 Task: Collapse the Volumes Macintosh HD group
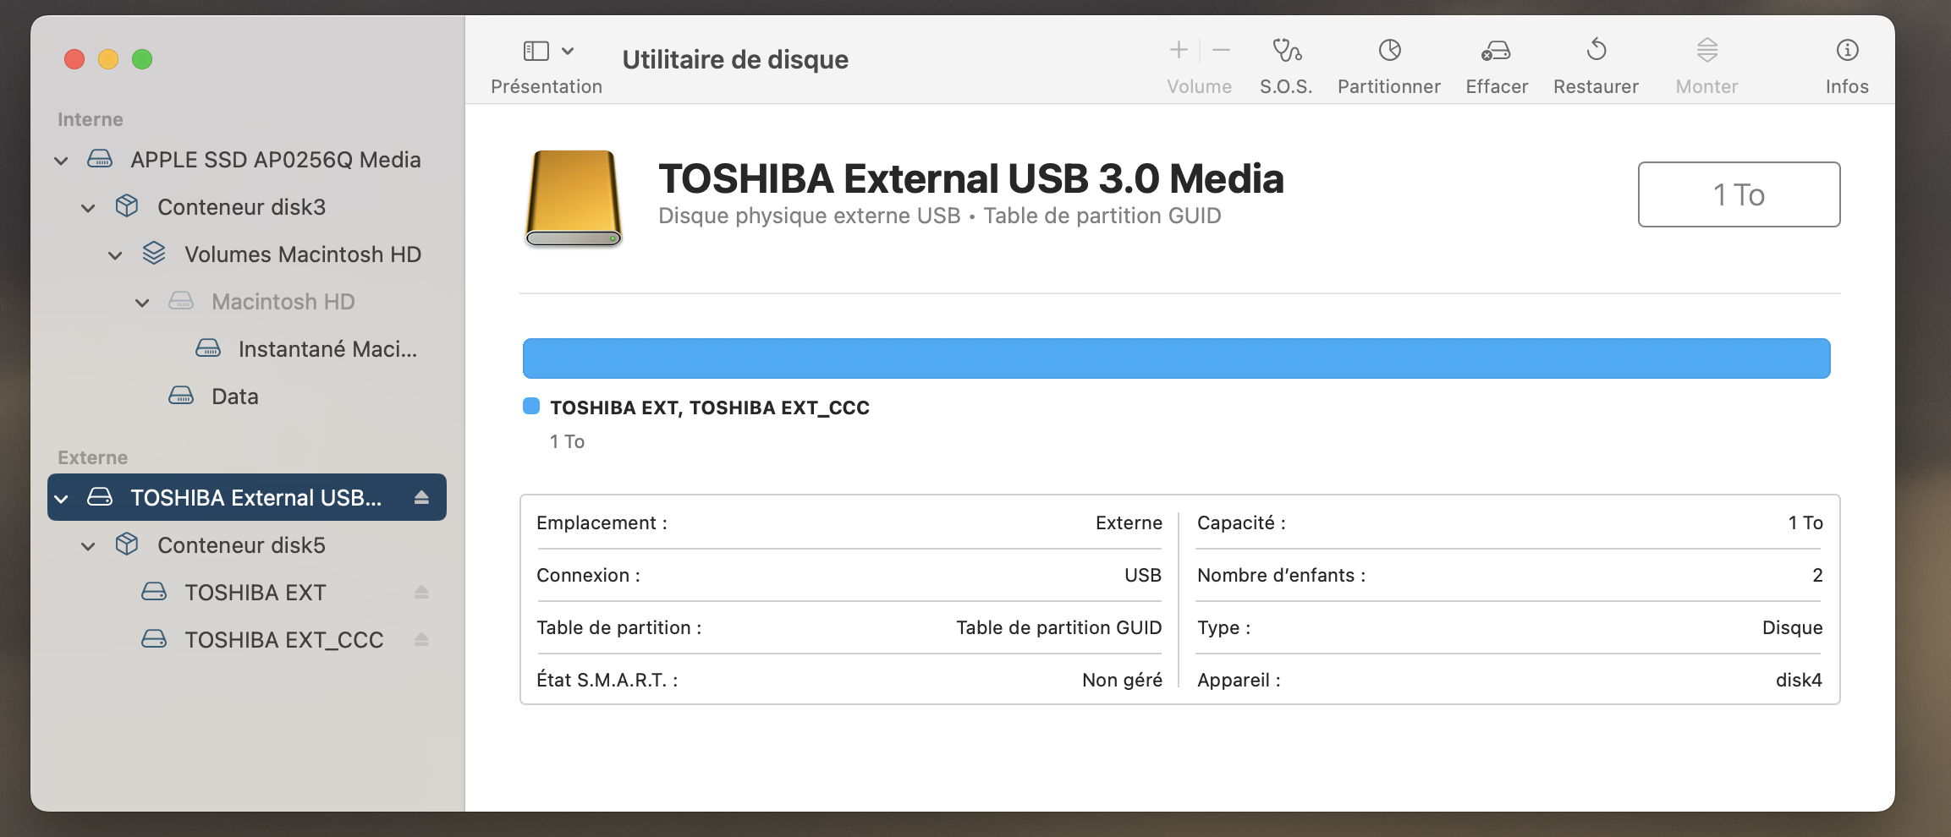coord(115,255)
